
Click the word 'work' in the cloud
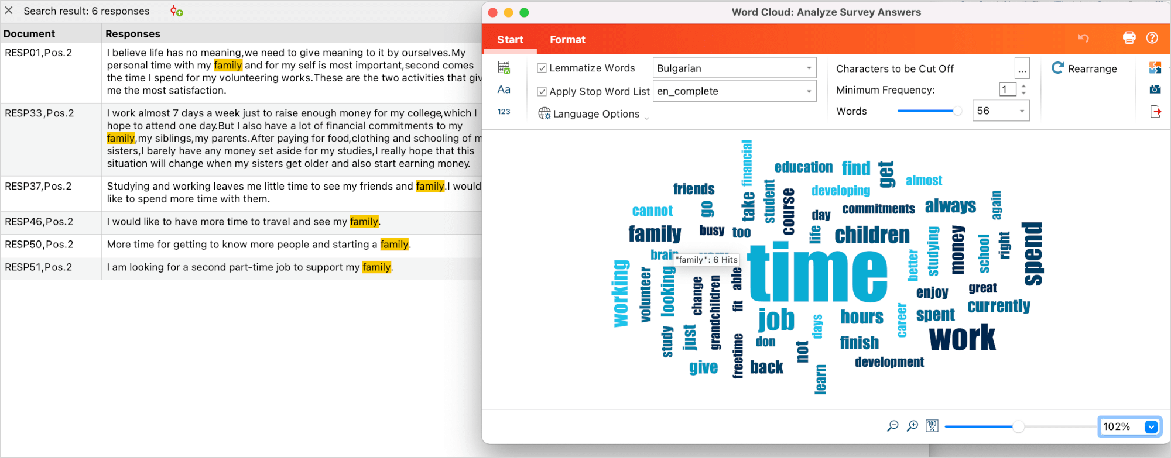click(962, 338)
